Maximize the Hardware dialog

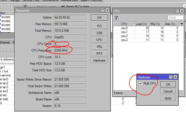pyautogui.click(x=171, y=77)
